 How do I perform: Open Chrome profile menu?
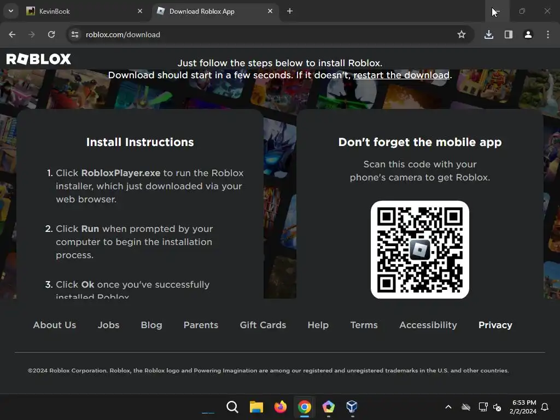pyautogui.click(x=528, y=34)
